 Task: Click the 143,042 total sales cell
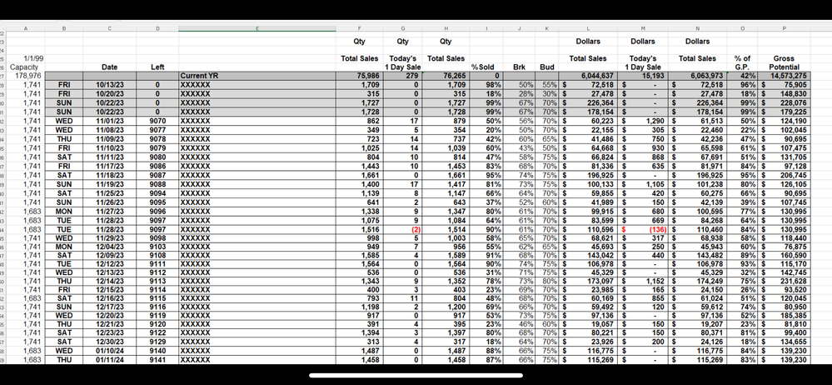coord(588,256)
